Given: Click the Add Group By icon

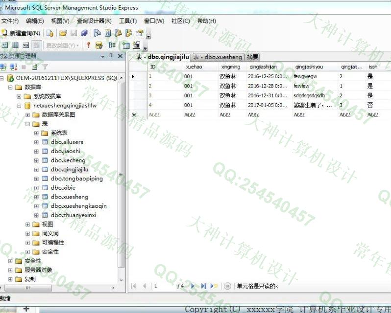Looking at the screenshot, I should point(112,45).
